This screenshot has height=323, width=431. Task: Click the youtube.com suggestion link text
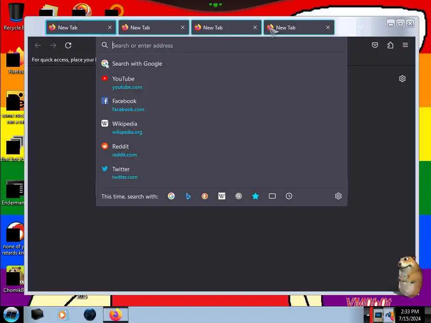tap(127, 87)
